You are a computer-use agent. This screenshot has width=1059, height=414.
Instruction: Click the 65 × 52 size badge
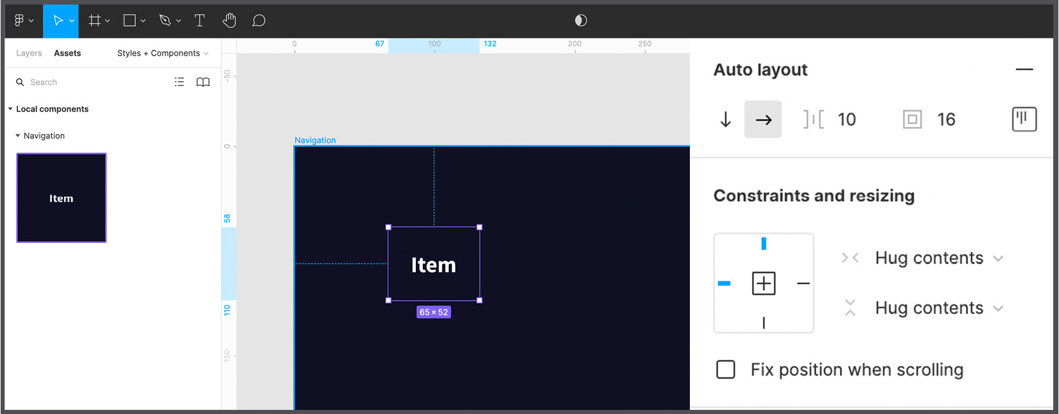click(434, 312)
